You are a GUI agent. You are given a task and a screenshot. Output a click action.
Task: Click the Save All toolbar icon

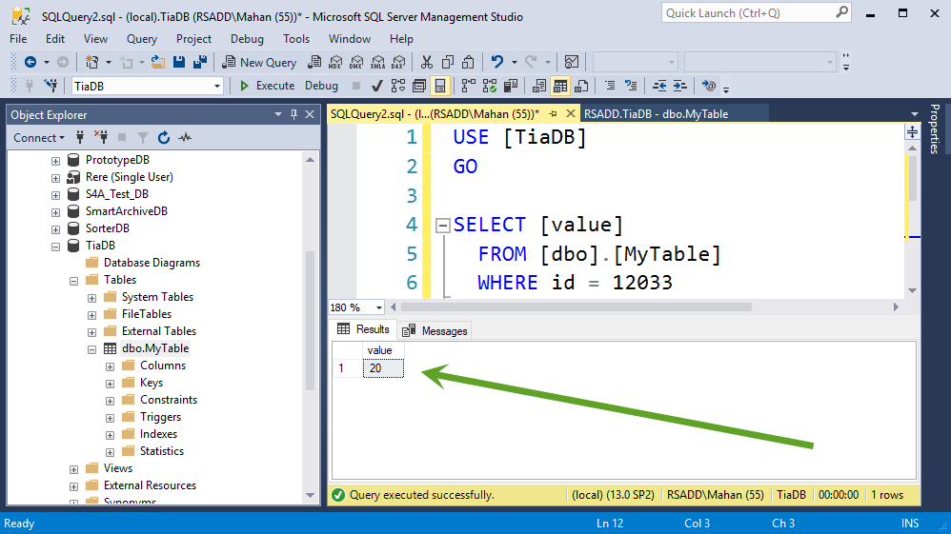coord(199,62)
